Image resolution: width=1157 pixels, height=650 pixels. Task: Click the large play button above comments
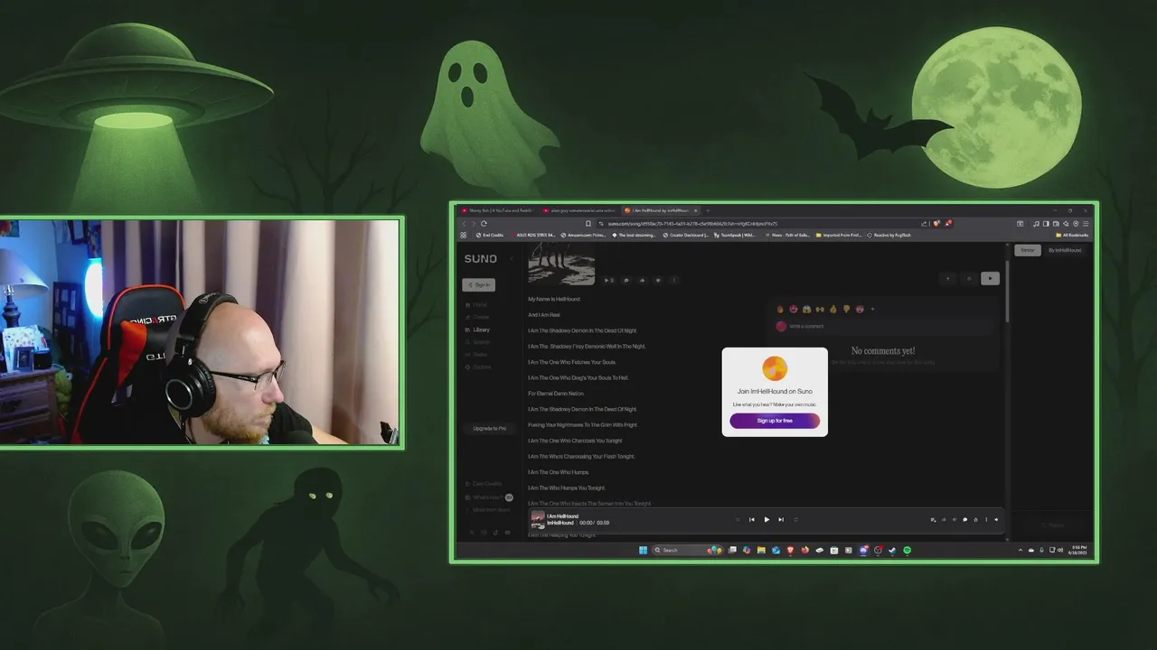coord(990,279)
